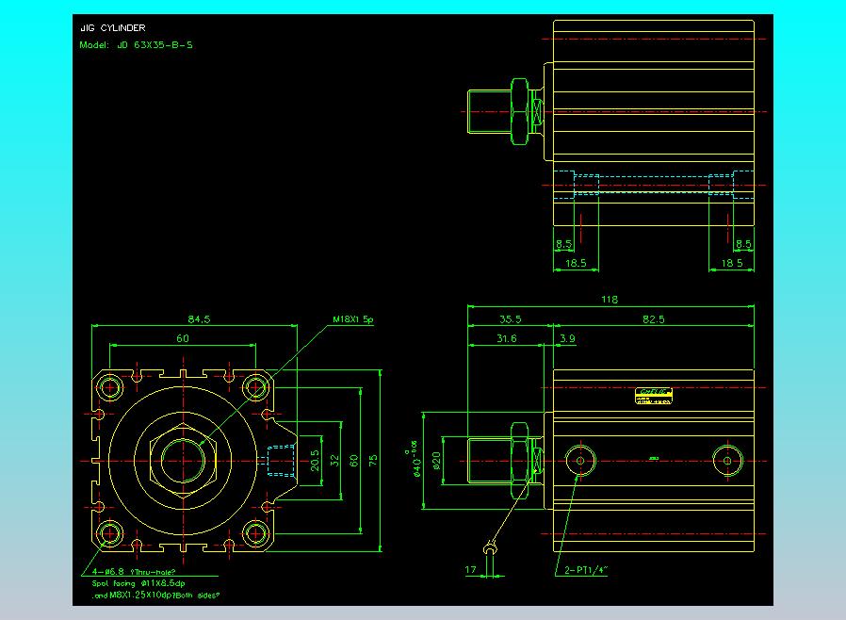
Task: Select the left PT1/4 port circle
Action: click(578, 460)
